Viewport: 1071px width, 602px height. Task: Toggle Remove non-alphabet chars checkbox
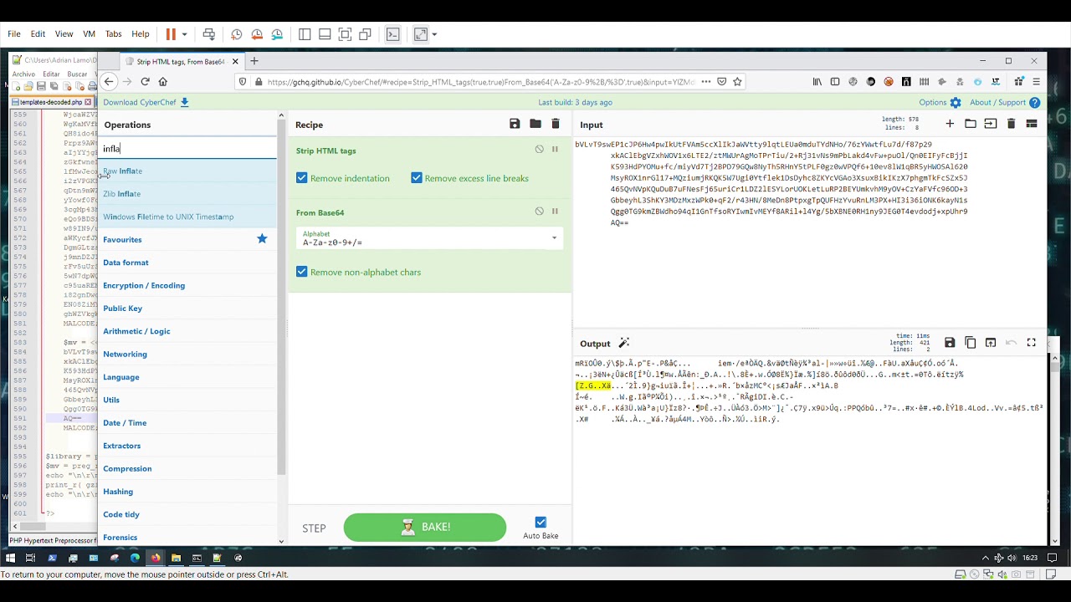302,272
